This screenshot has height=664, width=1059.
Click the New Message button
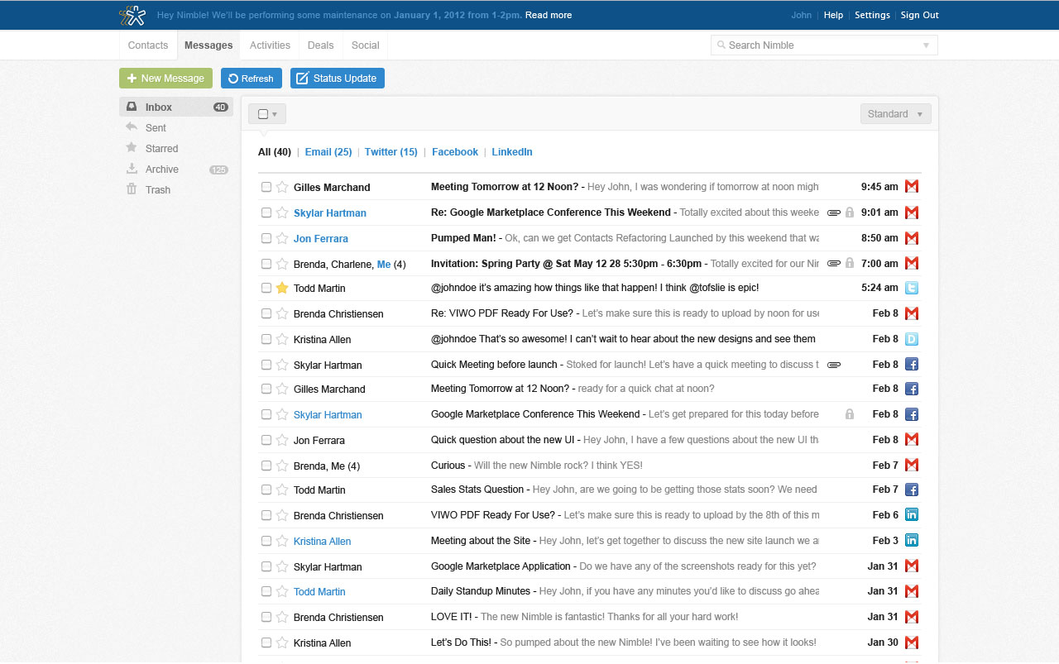pyautogui.click(x=165, y=79)
